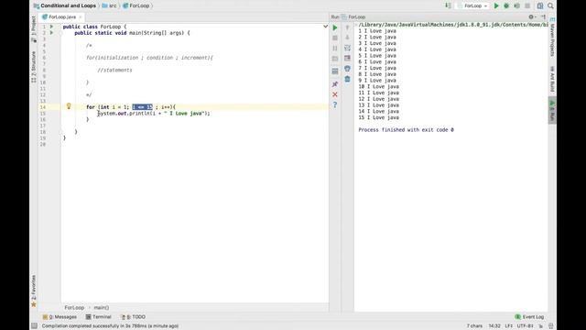The width and height of the screenshot is (586, 330).
Task: Click the selected loop condition text on line 14
Action: (x=143, y=107)
